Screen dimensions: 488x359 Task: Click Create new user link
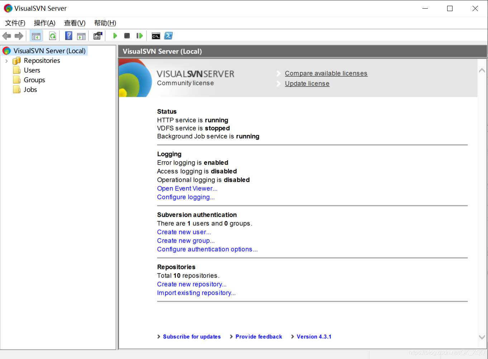pos(184,232)
